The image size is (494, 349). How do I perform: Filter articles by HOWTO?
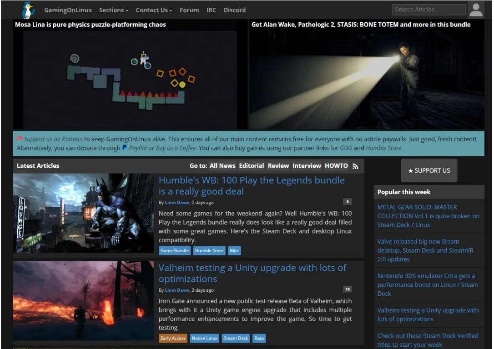coord(336,166)
